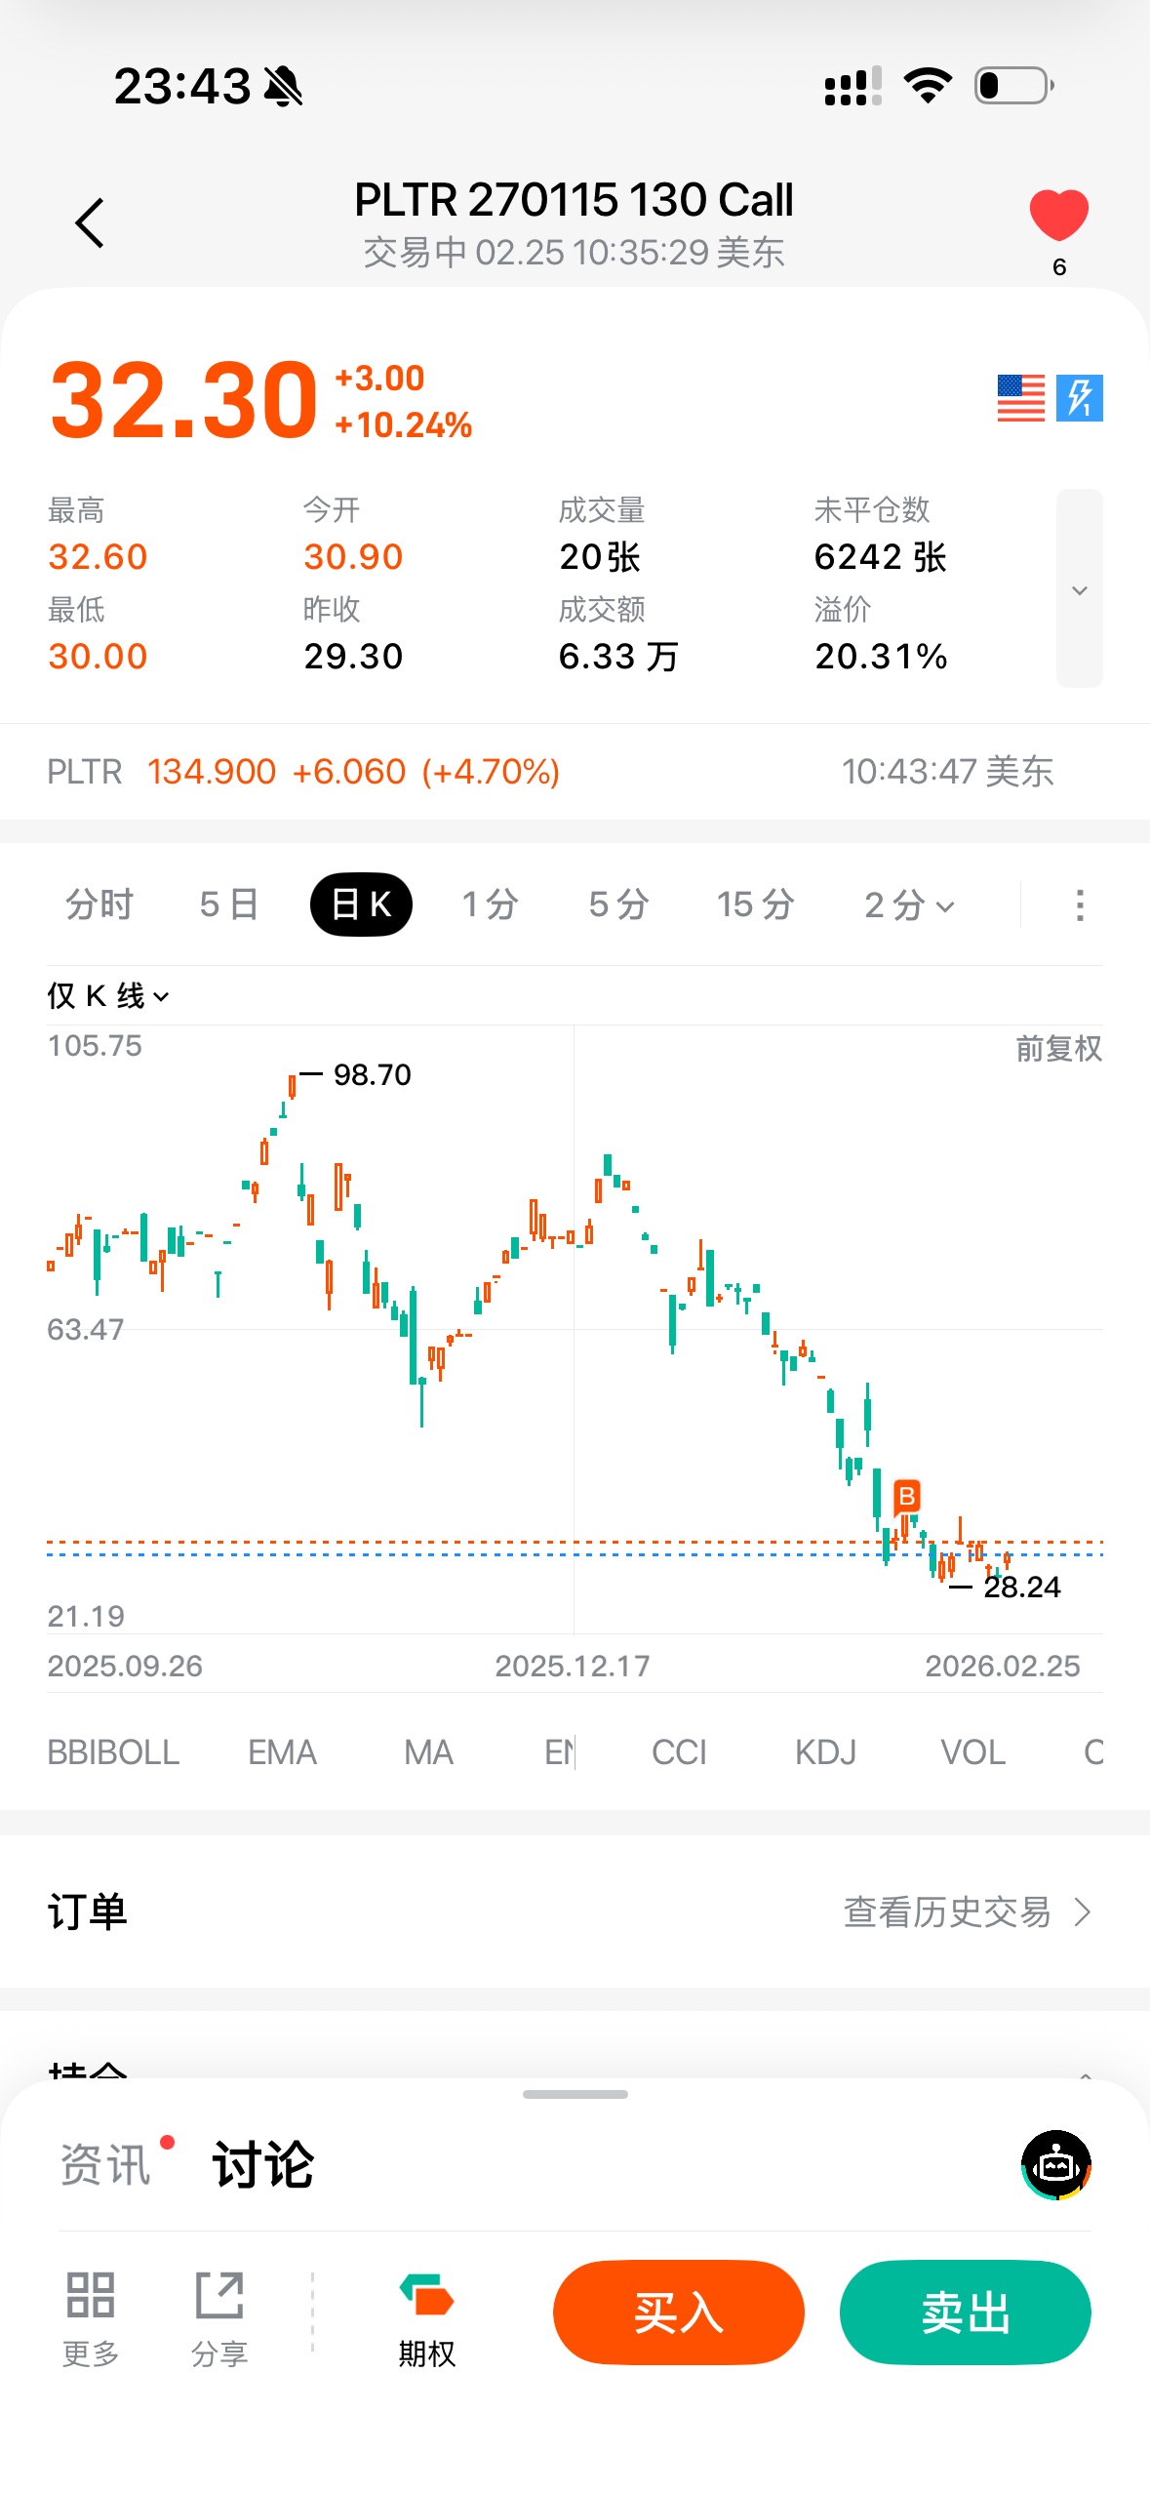Viewport: 1150px width, 2494px height.
Task: Tap the US flag market icon
Action: (1020, 398)
